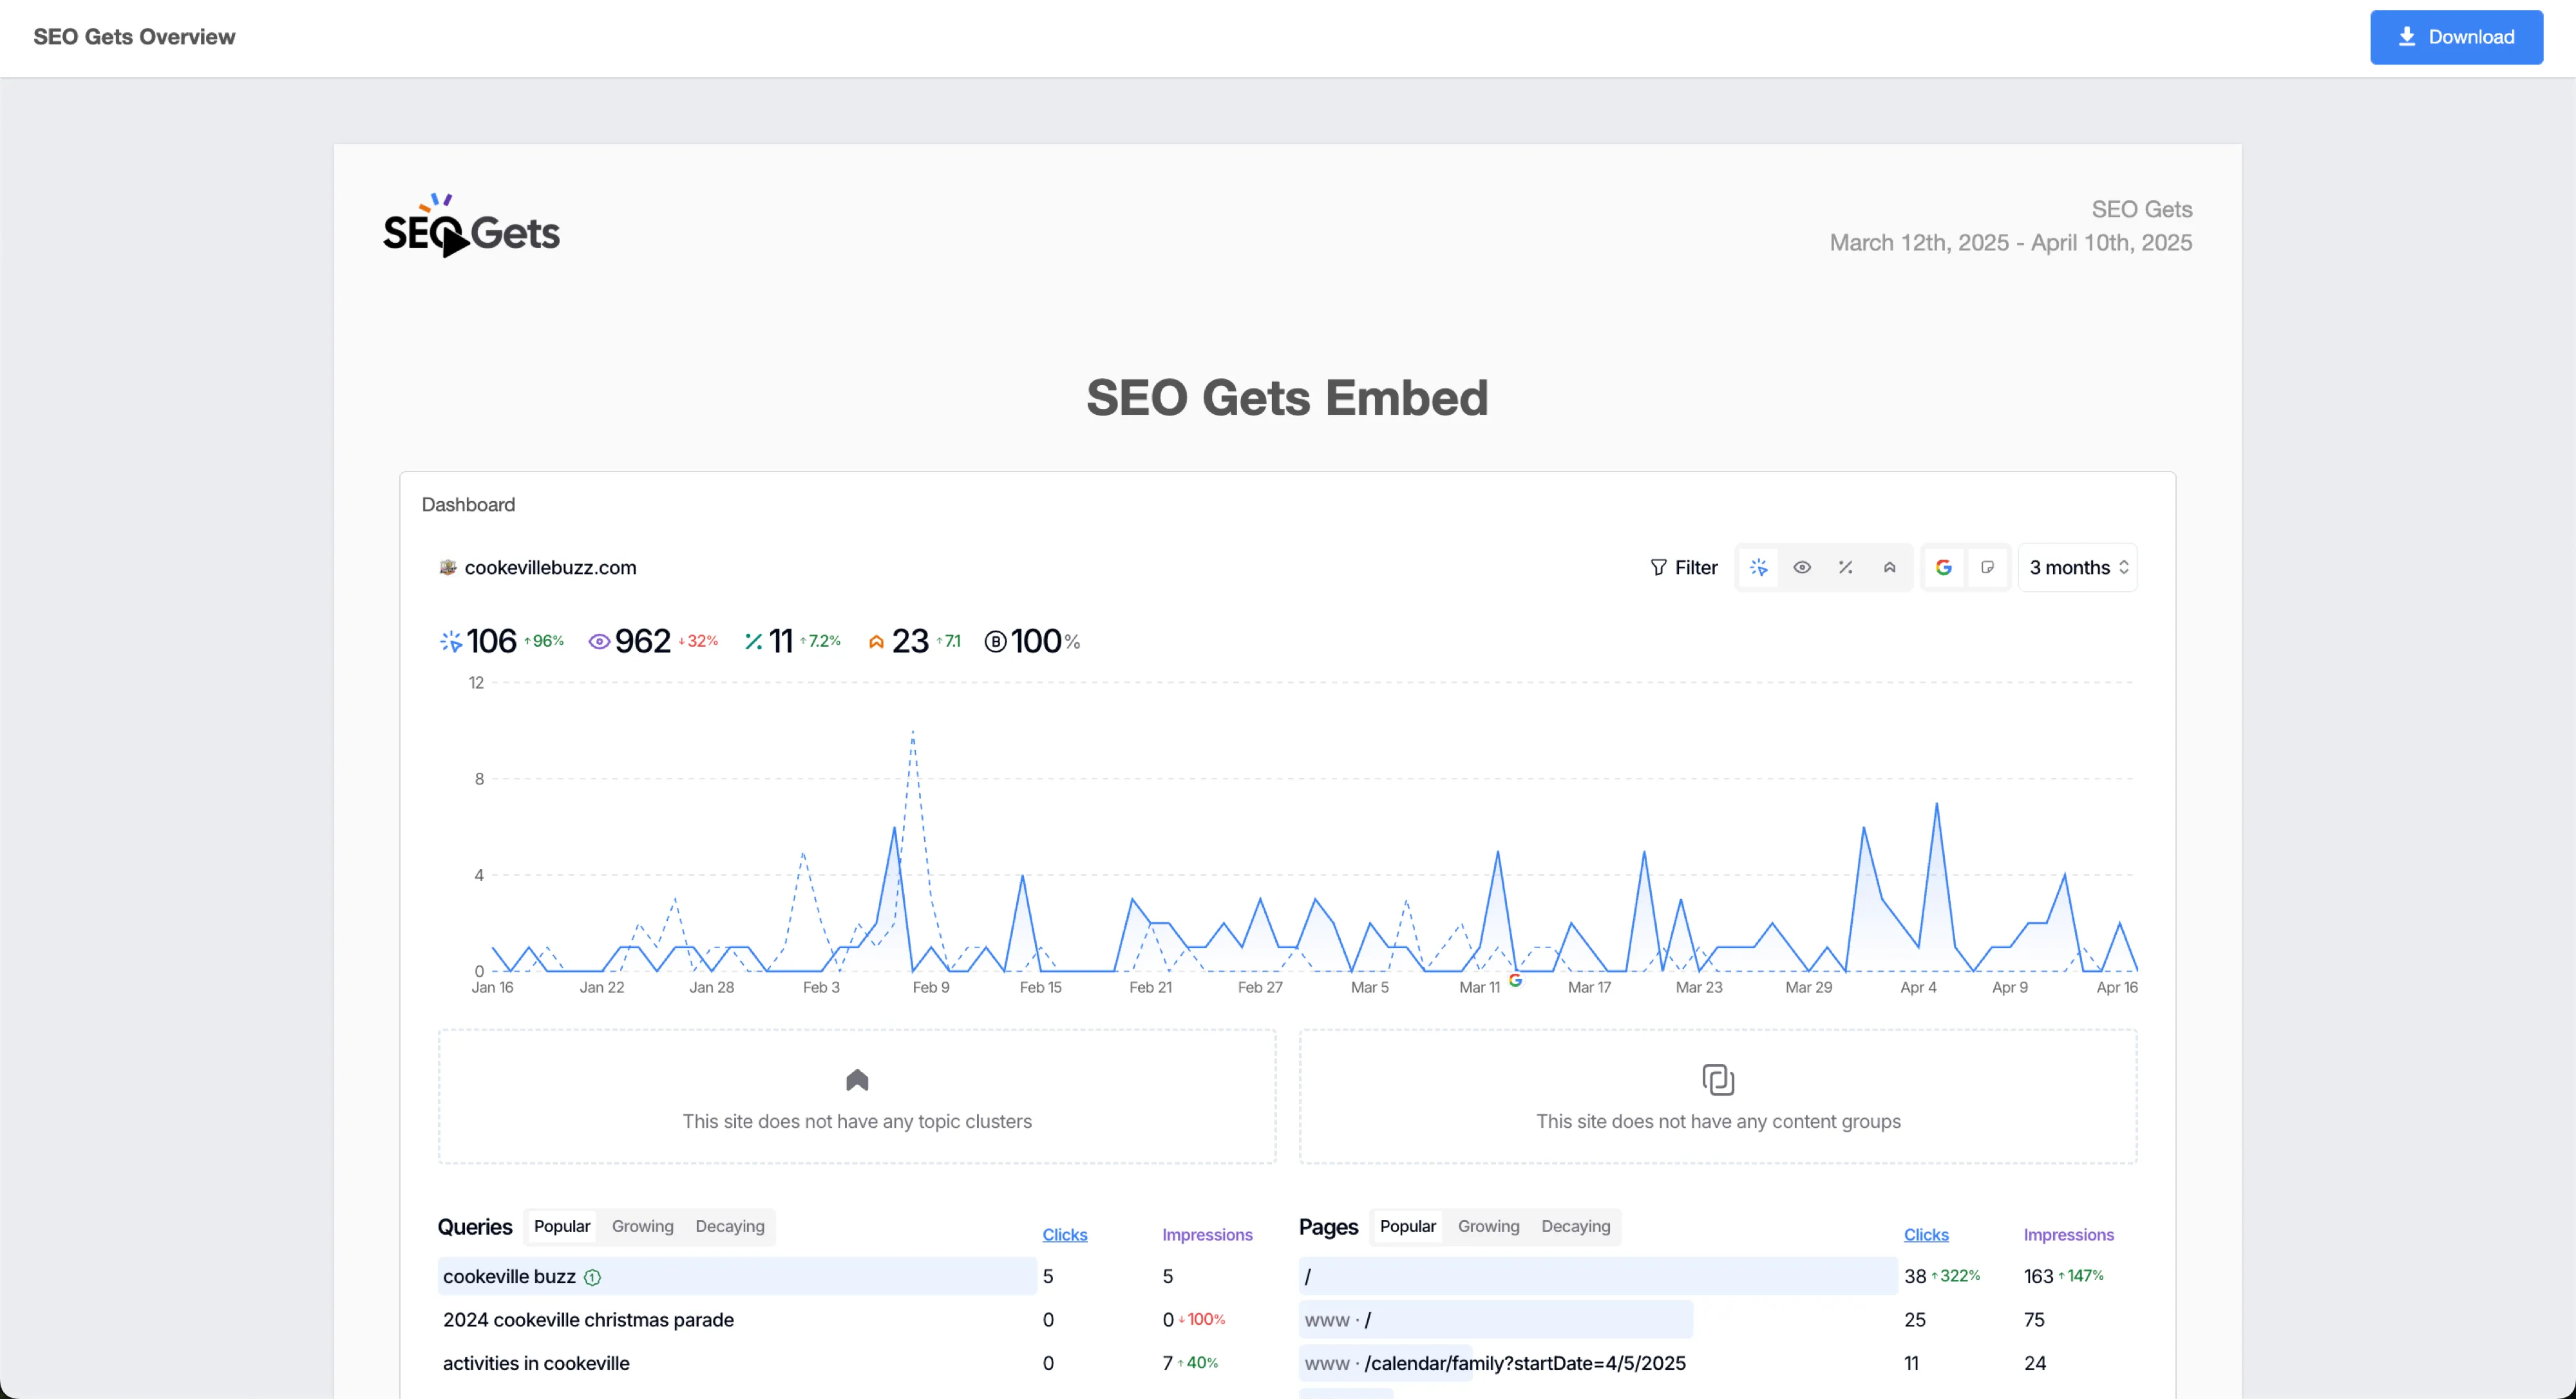The image size is (2576, 1399).
Task: Toggle CTR percent icon in toolbar
Action: point(1846,568)
